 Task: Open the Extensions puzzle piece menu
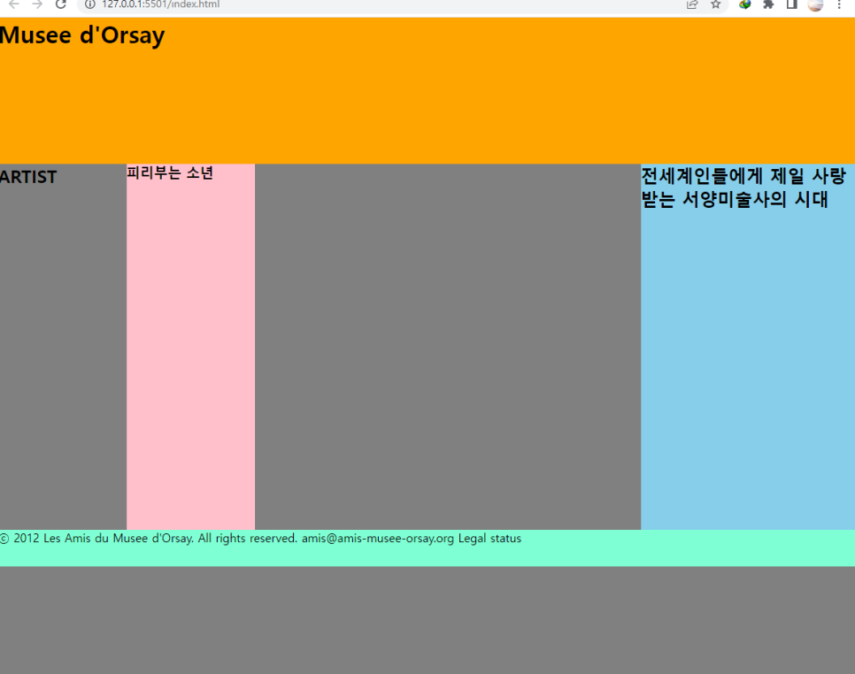point(768,4)
